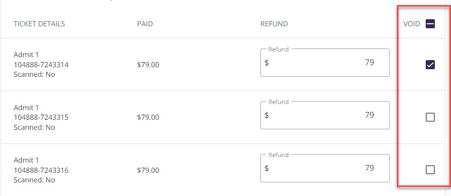Click $79.00 paid amount of second ticket
The width and height of the screenshot is (451, 196).
148,117
